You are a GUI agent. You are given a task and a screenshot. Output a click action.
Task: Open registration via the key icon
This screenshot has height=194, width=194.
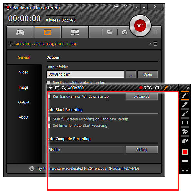pyautogui.click(x=115, y=7)
